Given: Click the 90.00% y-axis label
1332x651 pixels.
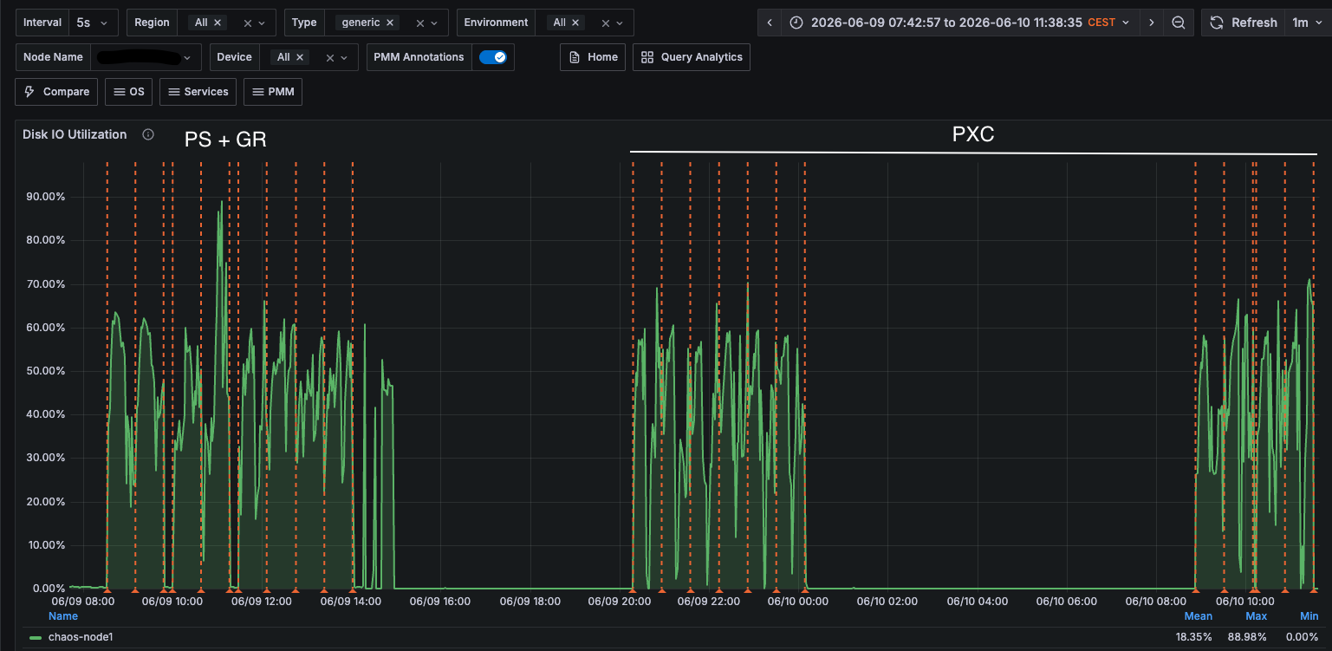Looking at the screenshot, I should coord(46,197).
